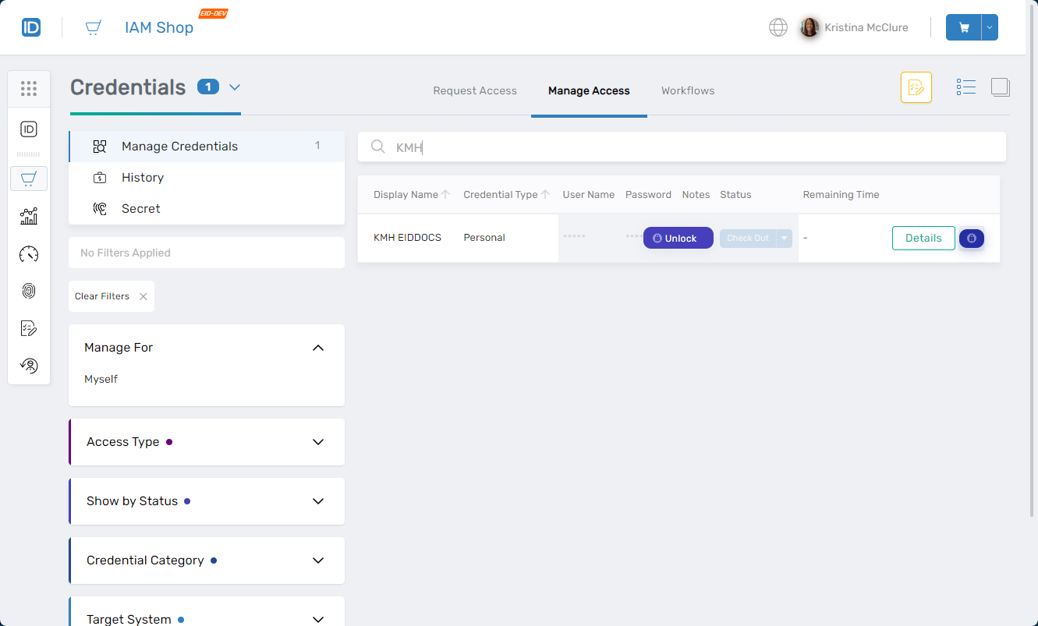Image resolution: width=1038 pixels, height=626 pixels.
Task: Switch to card view of credentials
Action: 1000,87
